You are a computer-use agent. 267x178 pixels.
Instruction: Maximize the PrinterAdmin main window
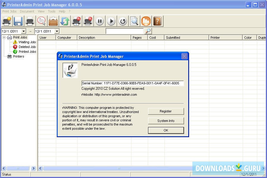255,5
